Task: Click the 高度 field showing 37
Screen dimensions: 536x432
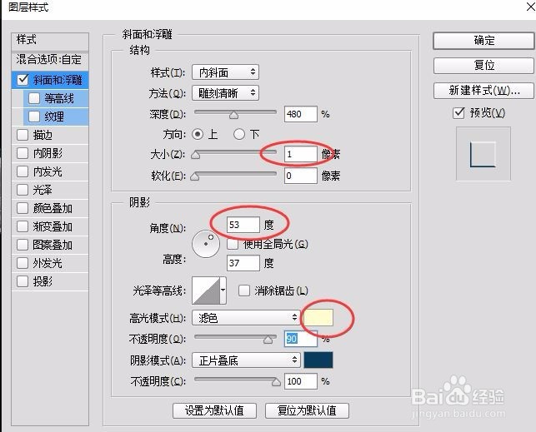Action: coord(243,263)
